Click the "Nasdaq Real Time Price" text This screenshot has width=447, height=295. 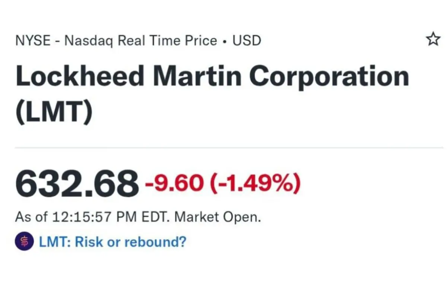click(140, 40)
